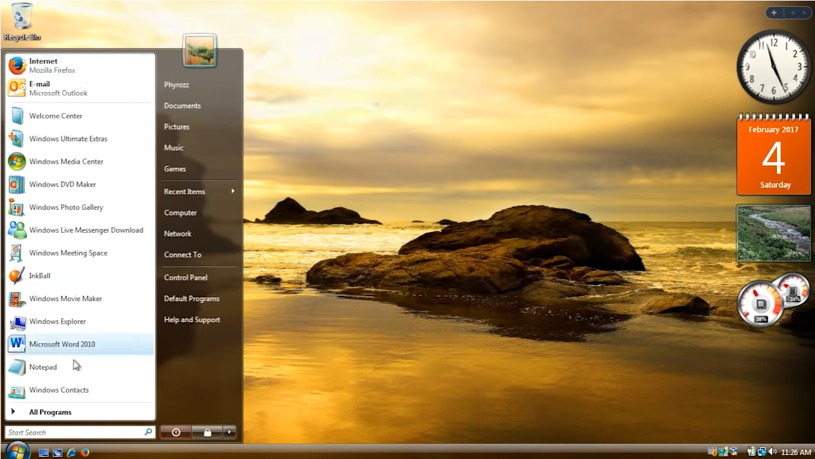Expand All Programs list
Image resolution: width=815 pixels, height=459 pixels.
coord(80,412)
